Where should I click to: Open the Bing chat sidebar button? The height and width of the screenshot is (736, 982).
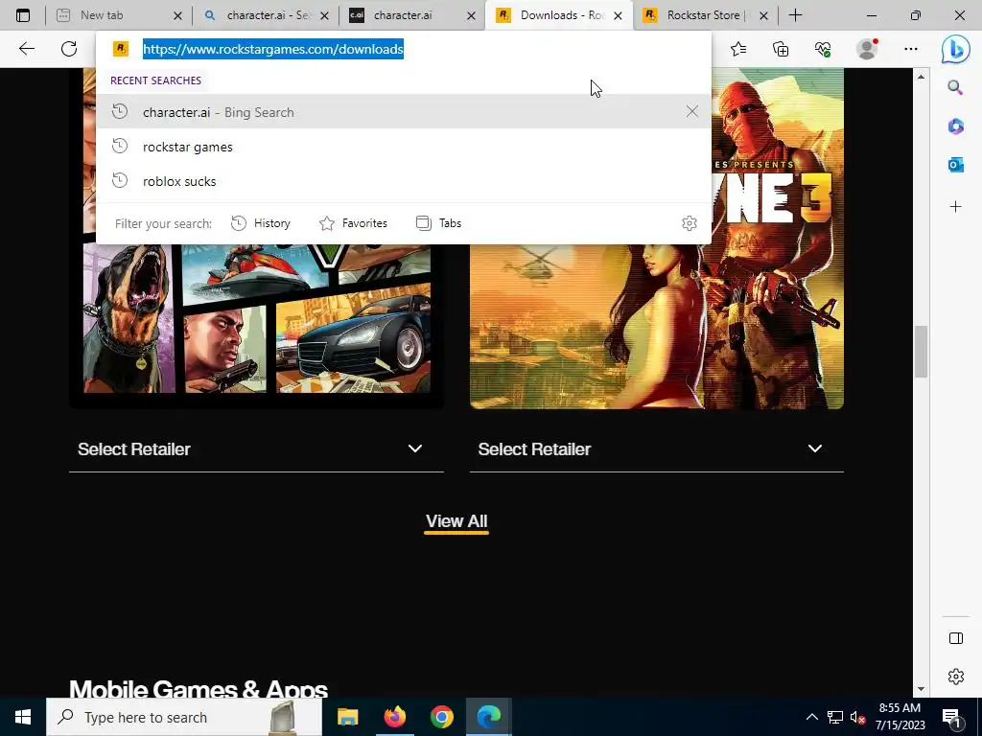[x=956, y=49]
